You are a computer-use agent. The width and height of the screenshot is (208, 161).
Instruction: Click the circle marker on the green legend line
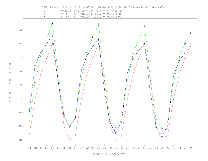45,14
